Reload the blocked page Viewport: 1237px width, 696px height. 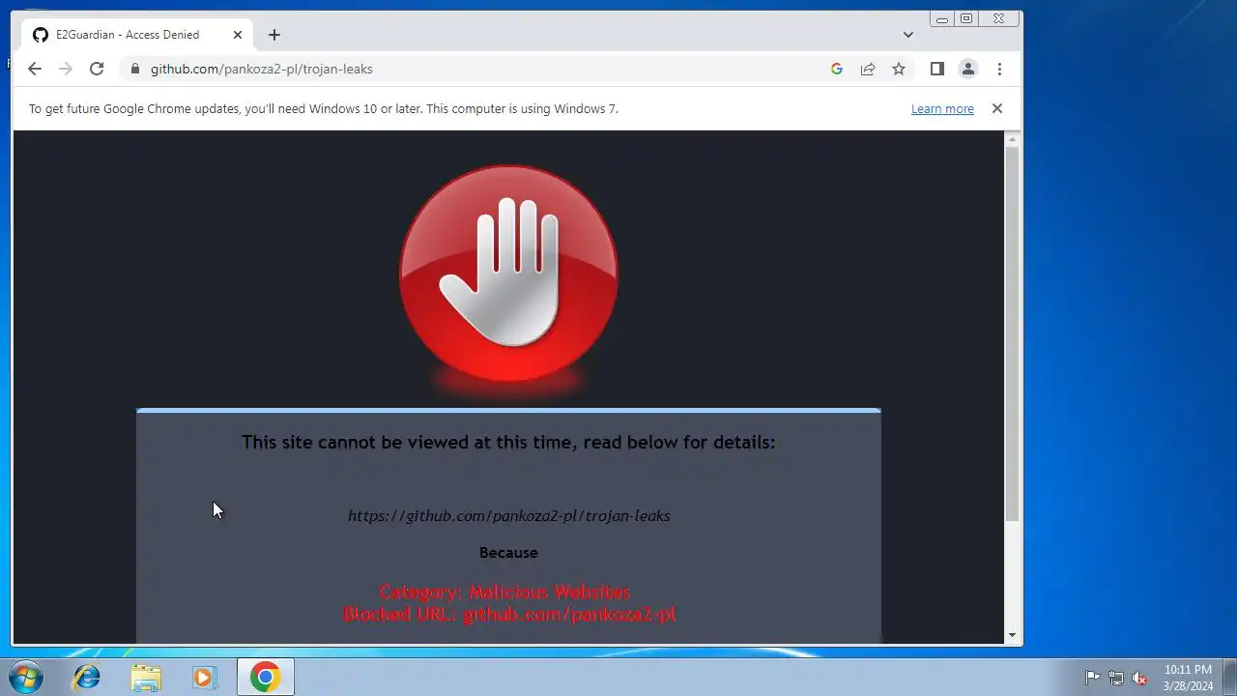point(97,69)
